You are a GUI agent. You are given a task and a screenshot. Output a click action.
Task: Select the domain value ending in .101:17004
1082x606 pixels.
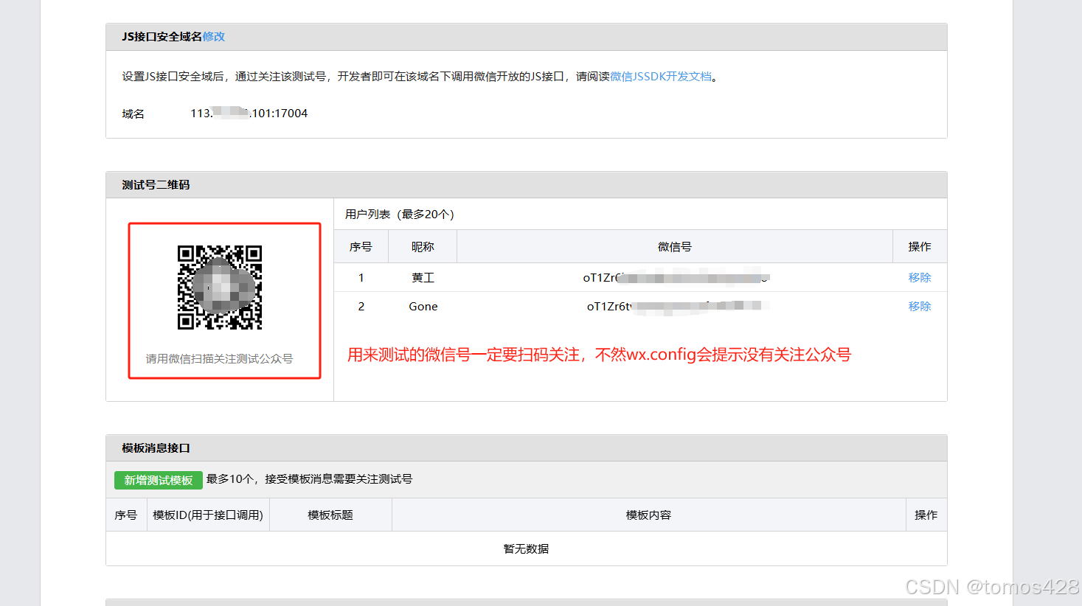(x=249, y=114)
